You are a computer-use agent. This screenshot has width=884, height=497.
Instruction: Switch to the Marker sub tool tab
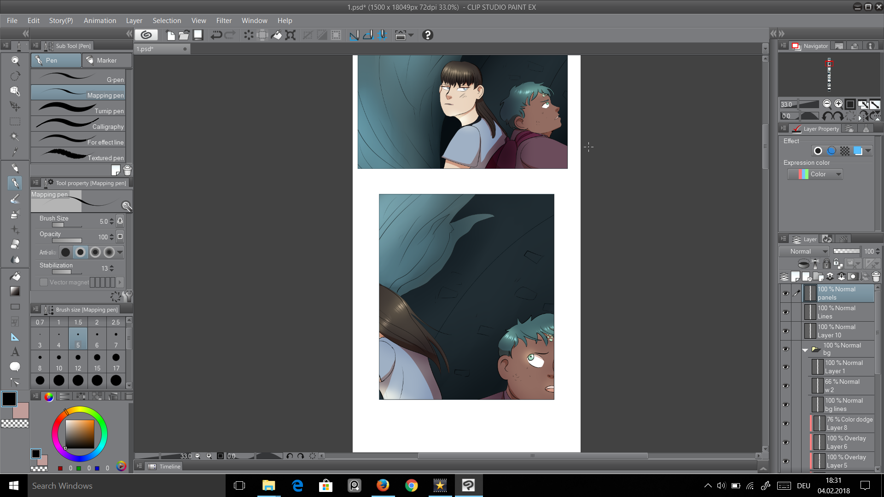click(x=107, y=60)
